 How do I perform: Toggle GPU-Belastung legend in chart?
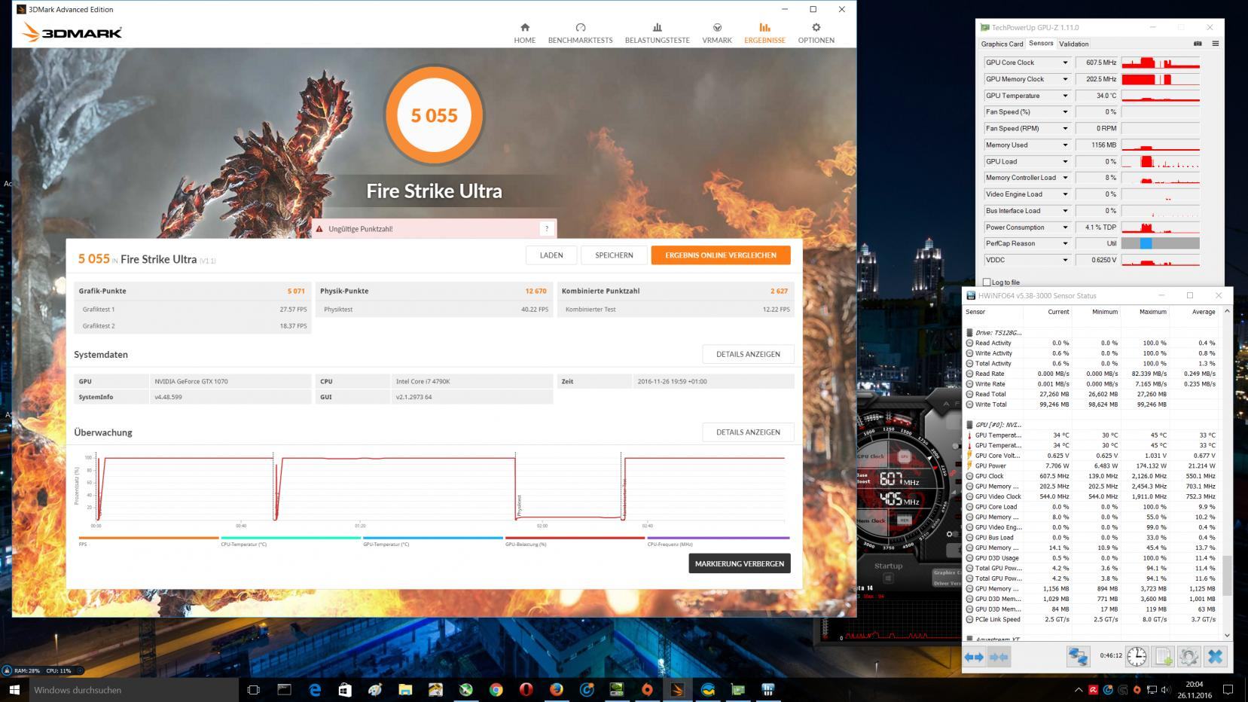[x=575, y=541]
